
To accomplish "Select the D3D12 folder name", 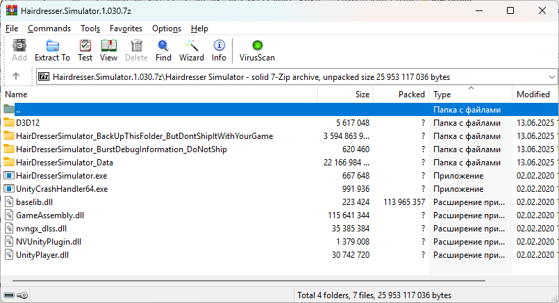I will [28, 123].
